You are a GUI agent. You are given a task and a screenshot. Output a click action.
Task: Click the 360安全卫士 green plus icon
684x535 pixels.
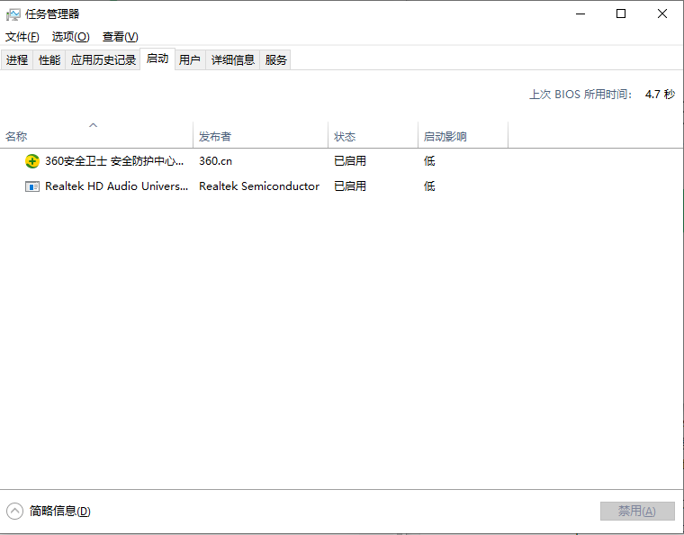pyautogui.click(x=32, y=161)
